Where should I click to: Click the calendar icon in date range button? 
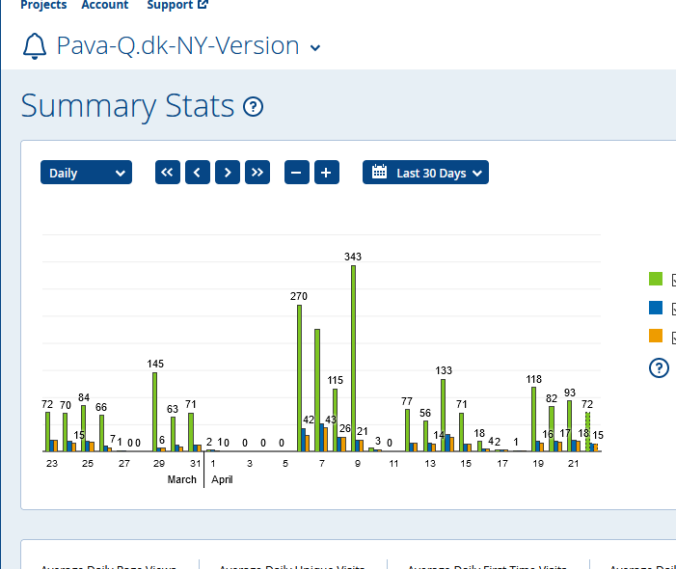[x=379, y=172]
